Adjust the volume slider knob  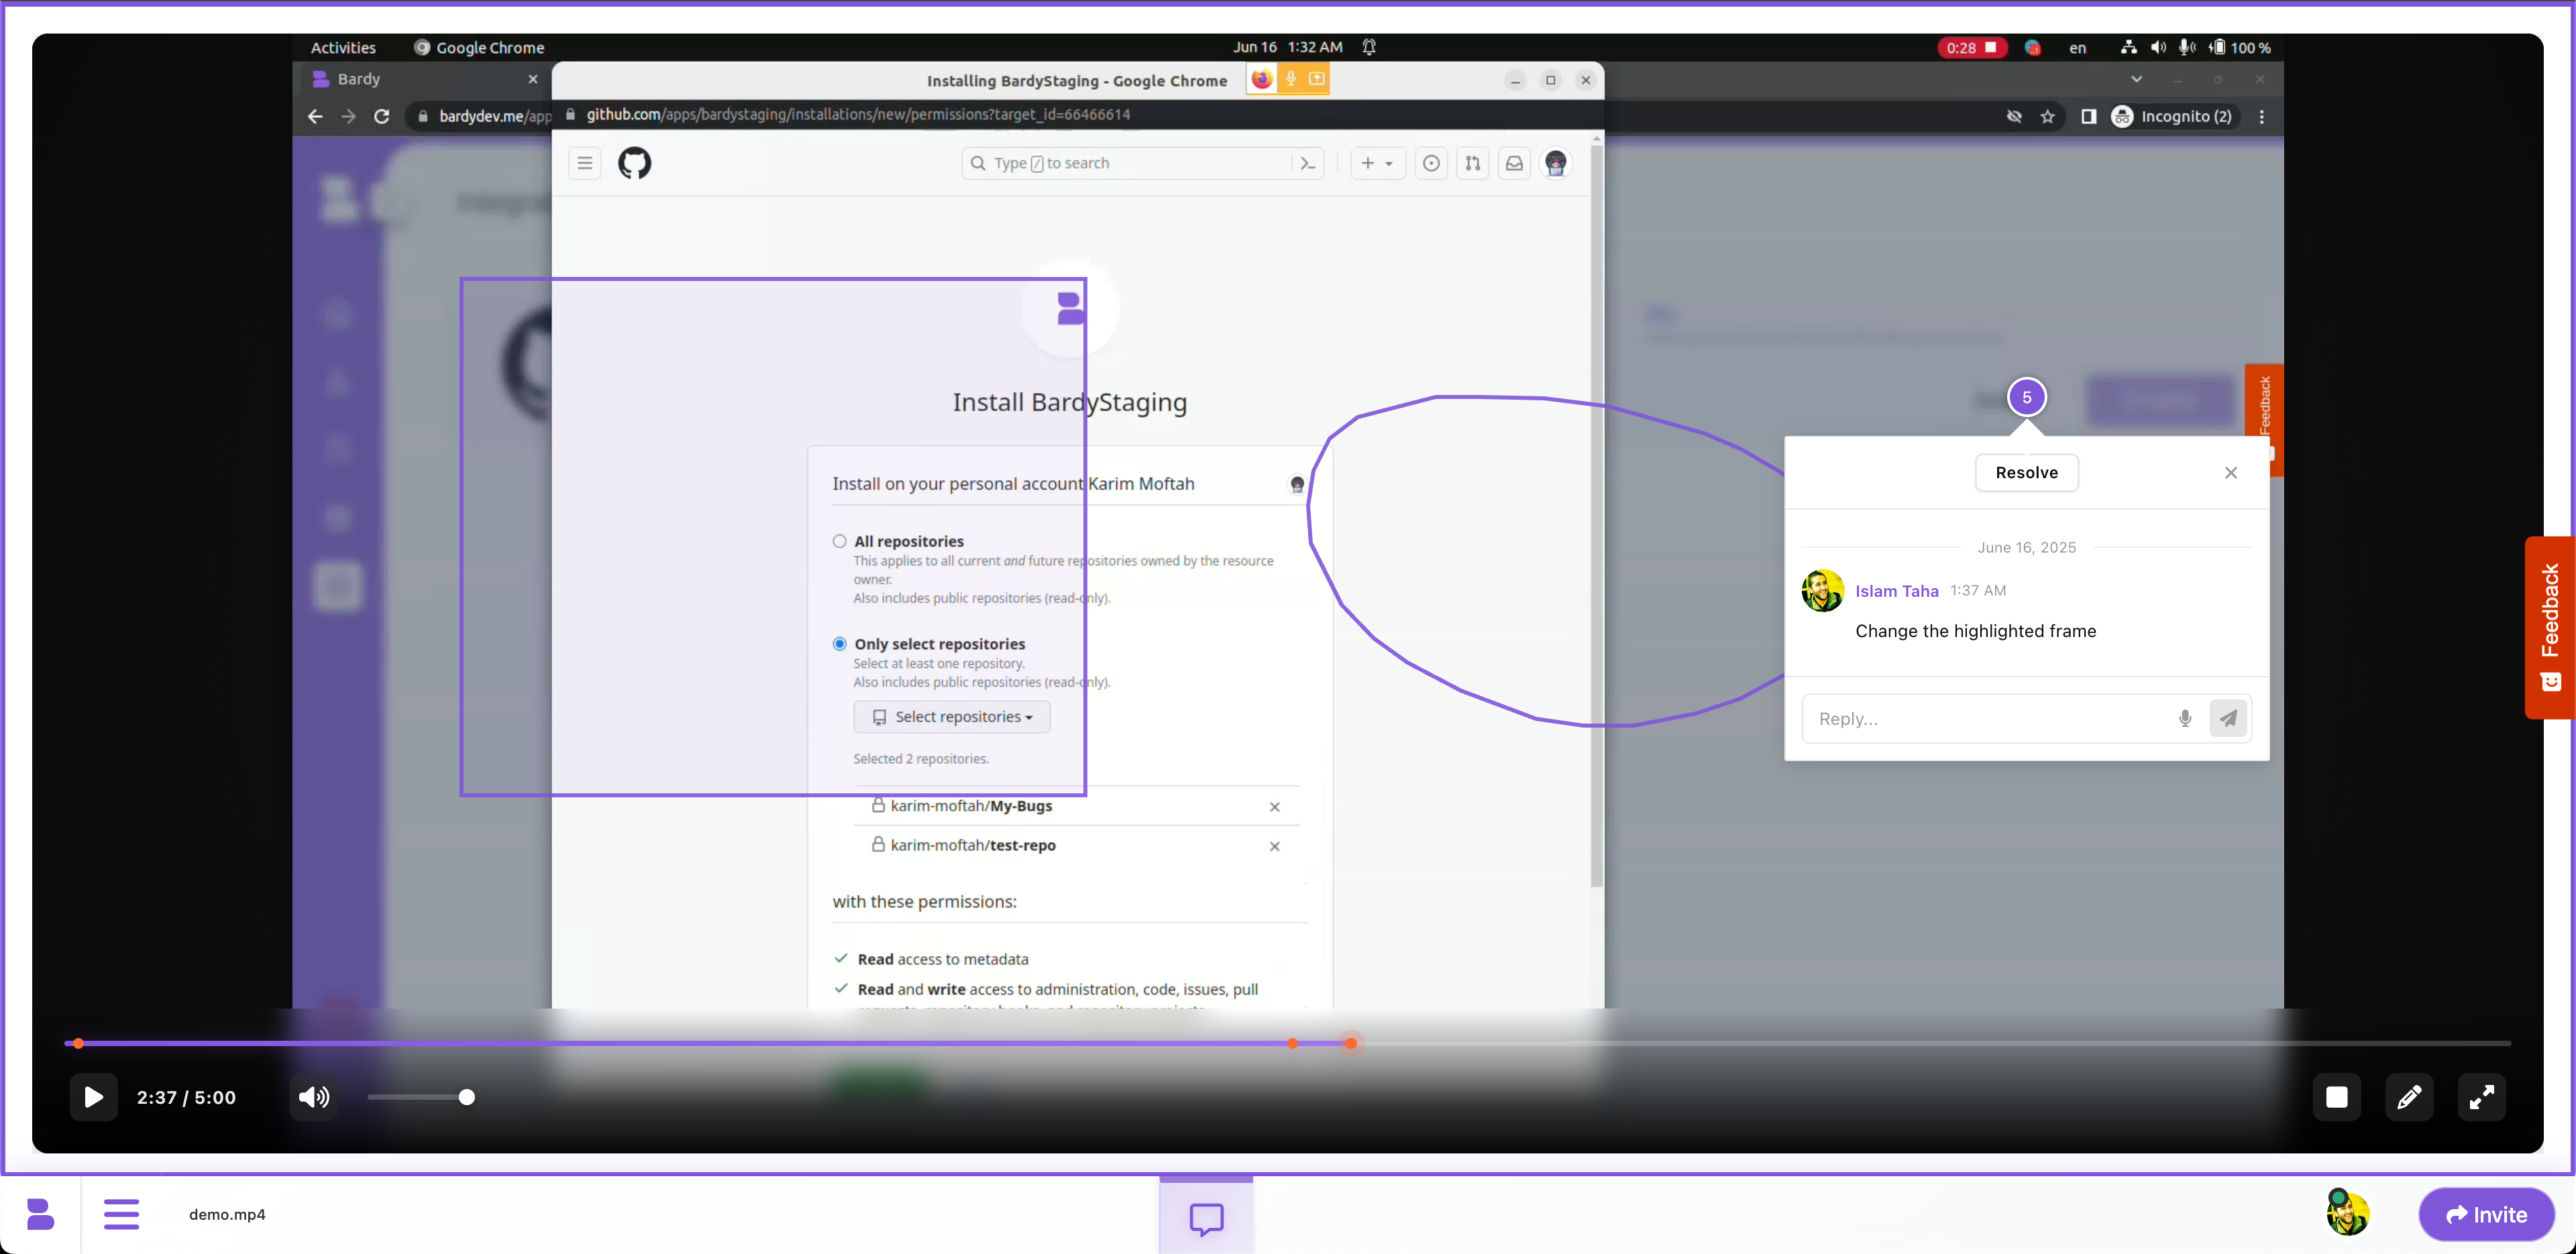click(x=466, y=1097)
